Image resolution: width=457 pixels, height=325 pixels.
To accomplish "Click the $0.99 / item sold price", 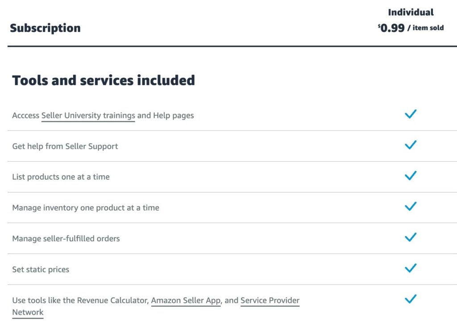I will (411, 28).
